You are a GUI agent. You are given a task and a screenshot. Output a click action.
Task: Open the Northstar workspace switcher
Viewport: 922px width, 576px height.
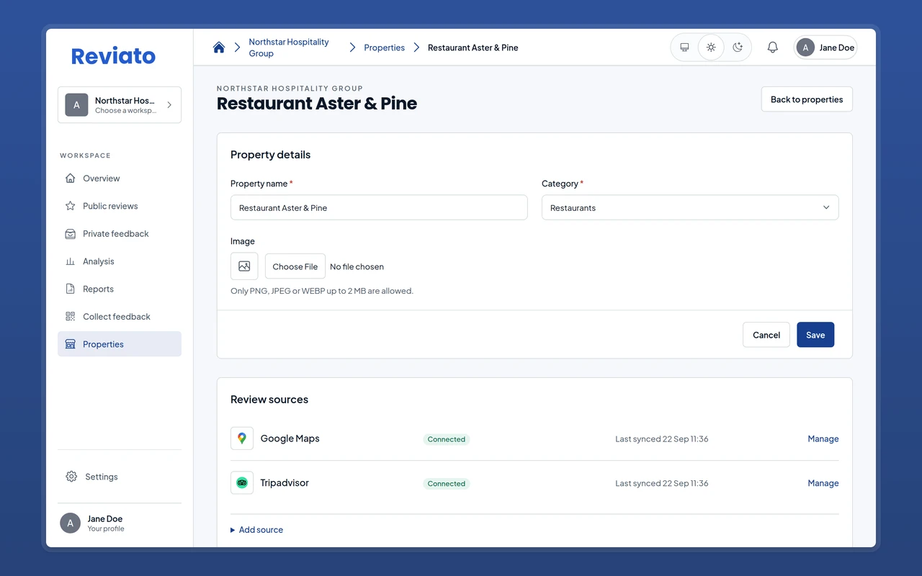tap(120, 105)
